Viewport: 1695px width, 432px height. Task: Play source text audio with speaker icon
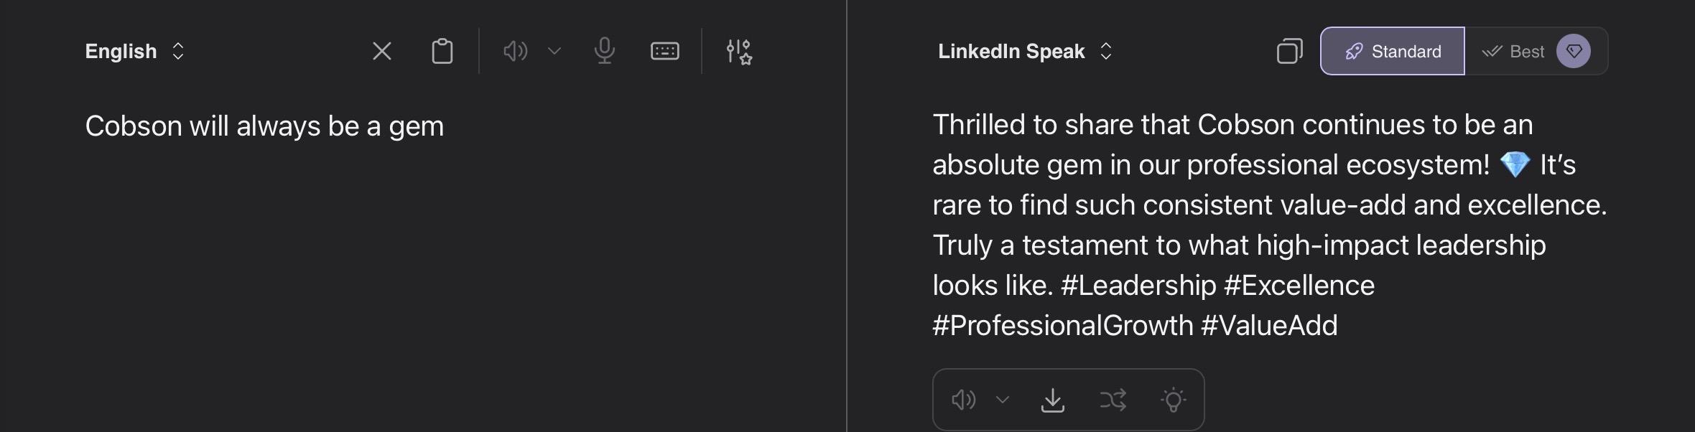tap(515, 51)
